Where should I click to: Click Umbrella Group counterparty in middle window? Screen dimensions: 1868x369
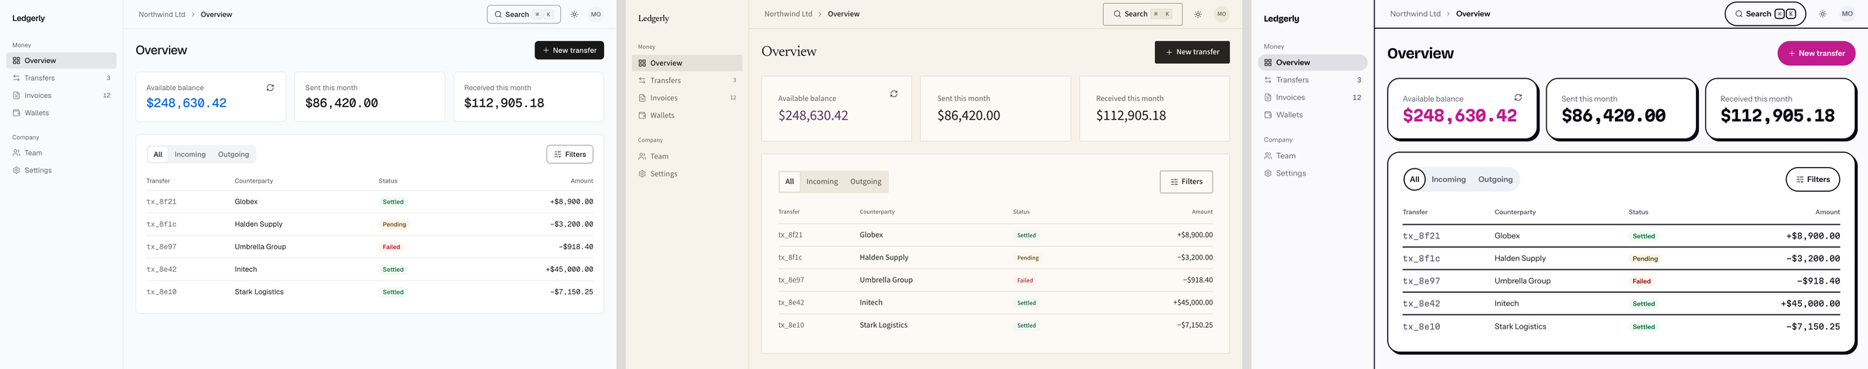pyautogui.click(x=886, y=280)
